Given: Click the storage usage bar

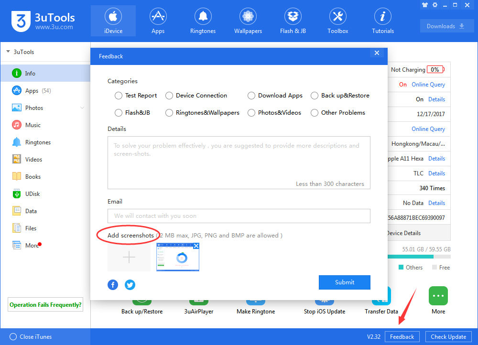Looking at the screenshot, I should click(x=419, y=257).
